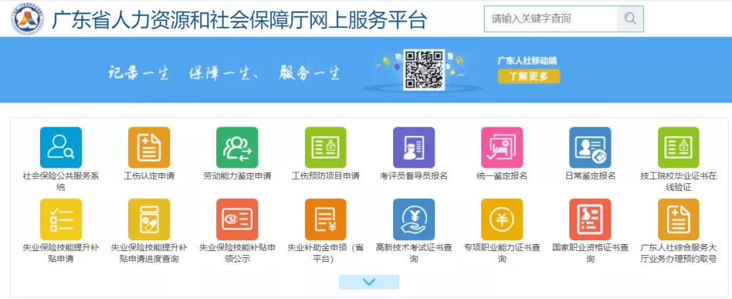Open the 日常鉴定报名 icon
Image resolution: width=732 pixels, height=299 pixels.
[590, 147]
